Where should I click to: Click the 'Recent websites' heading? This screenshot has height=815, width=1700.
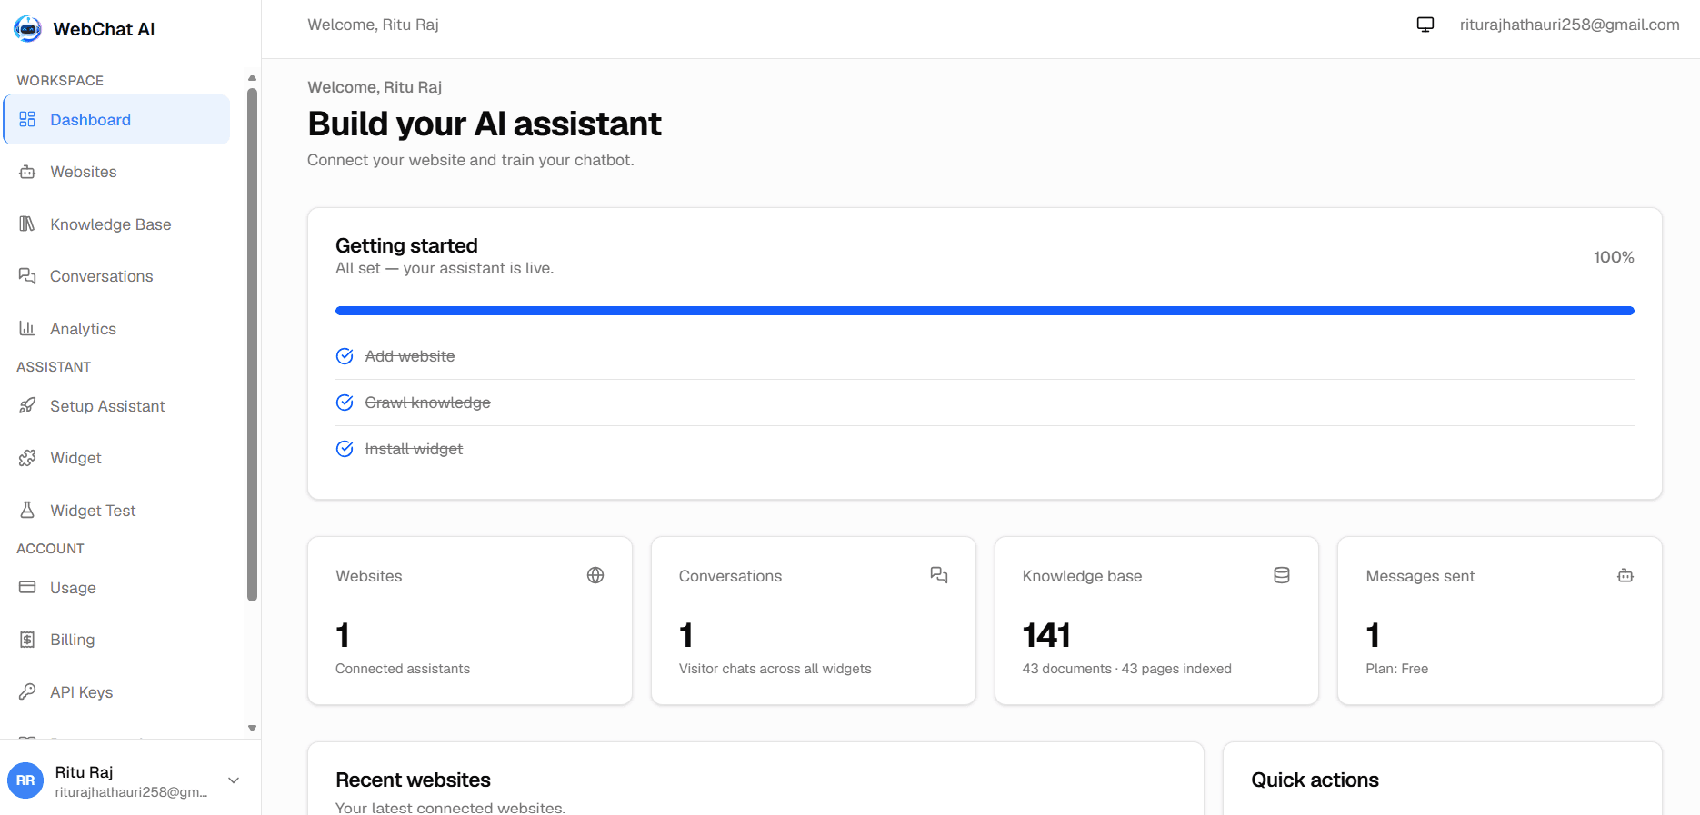click(413, 780)
